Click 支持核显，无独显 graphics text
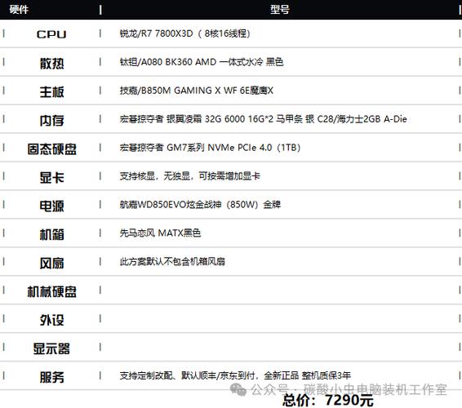This screenshot has width=462, height=408. [189, 176]
